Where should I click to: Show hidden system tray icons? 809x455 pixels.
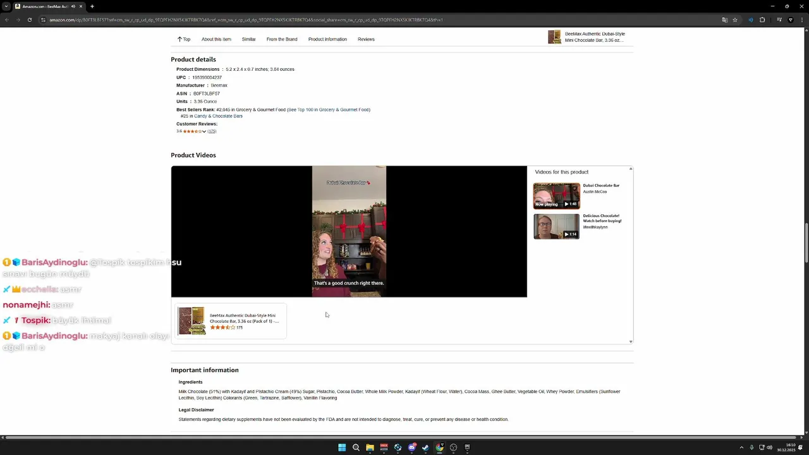[x=741, y=447]
